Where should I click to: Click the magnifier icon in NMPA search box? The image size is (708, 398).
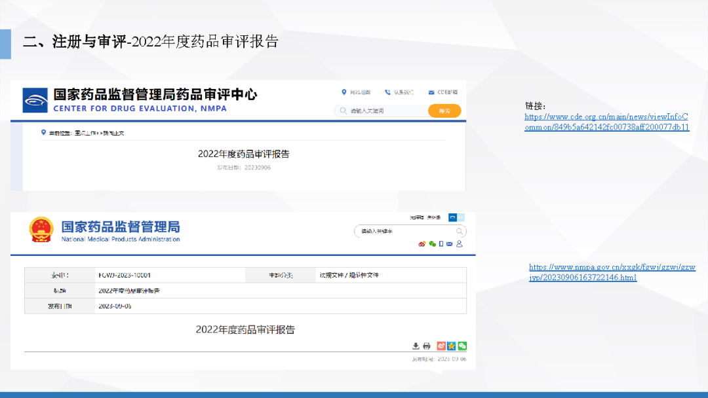pyautogui.click(x=460, y=231)
